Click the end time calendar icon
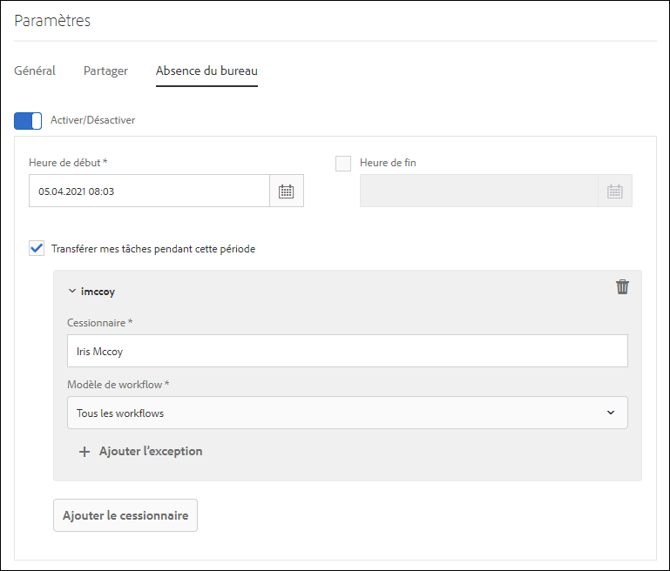 (614, 191)
